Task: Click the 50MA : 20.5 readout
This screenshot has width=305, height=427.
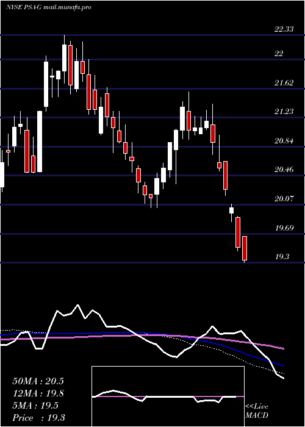Action: (38, 381)
